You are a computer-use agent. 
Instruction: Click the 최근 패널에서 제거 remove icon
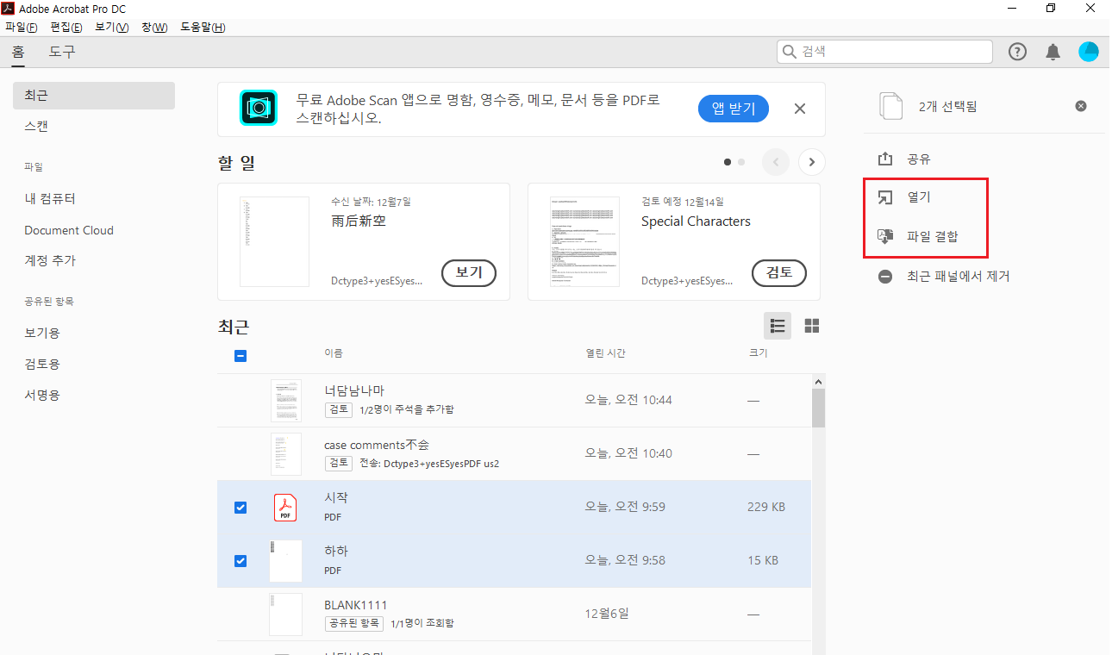coord(885,277)
